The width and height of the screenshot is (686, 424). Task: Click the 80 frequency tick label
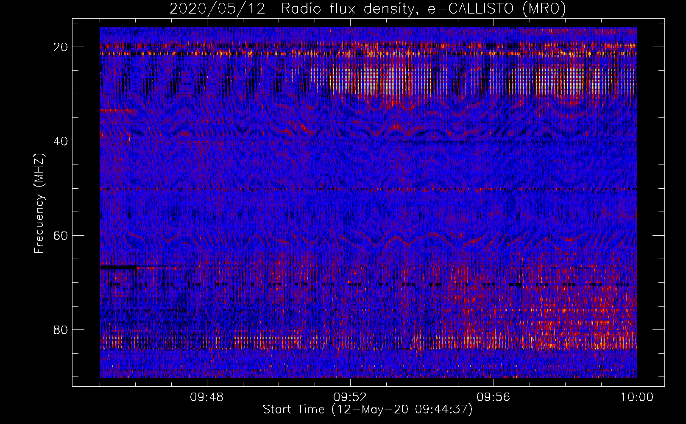61,329
